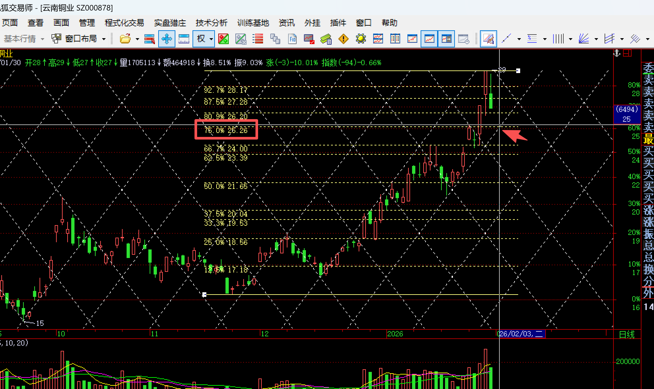654x389 pixels.
Task: Click the red square icon above price axis
Action: (627, 53)
